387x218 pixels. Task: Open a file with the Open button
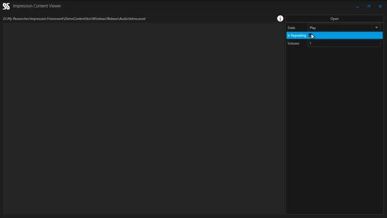pos(334,19)
